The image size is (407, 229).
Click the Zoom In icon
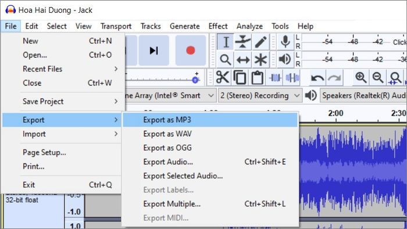[x=361, y=77]
